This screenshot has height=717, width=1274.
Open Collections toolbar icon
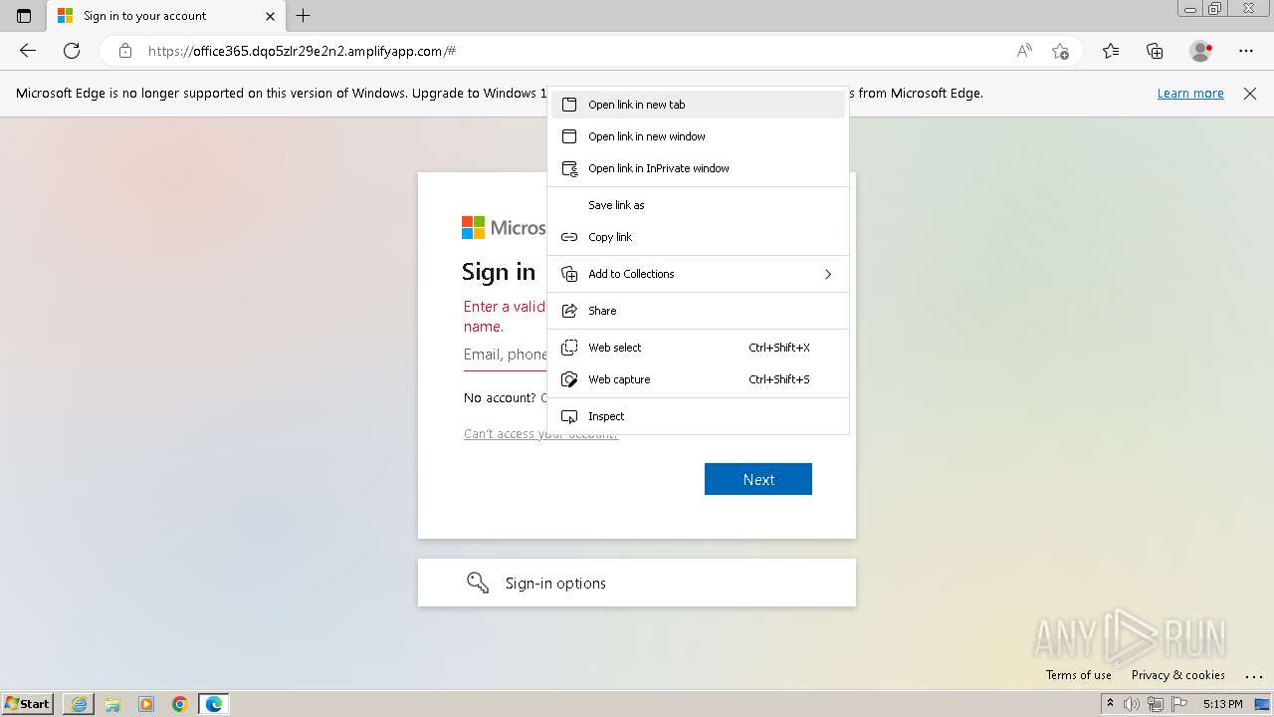click(1155, 51)
